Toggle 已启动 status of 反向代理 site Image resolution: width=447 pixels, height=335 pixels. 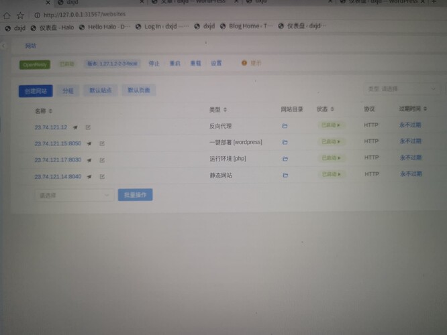pos(330,125)
